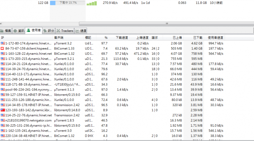Switch to the Trackers tab
The height and width of the screenshot is (141, 254).
(65, 31)
